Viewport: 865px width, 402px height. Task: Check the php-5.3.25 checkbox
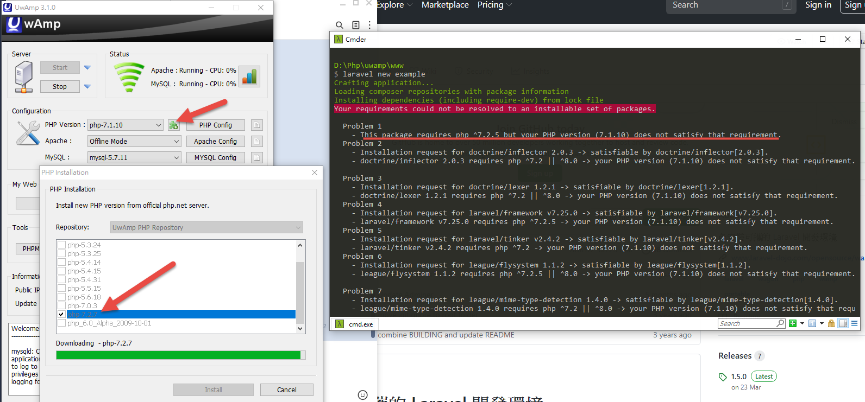(x=62, y=254)
